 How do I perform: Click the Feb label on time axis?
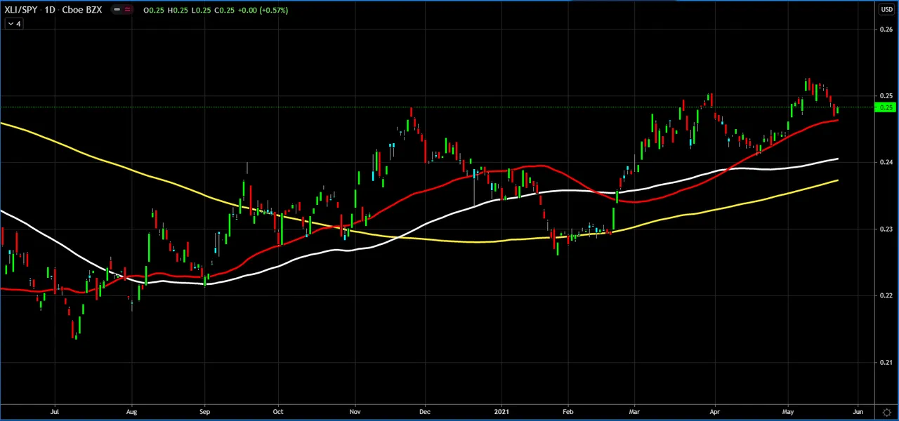pyautogui.click(x=567, y=413)
